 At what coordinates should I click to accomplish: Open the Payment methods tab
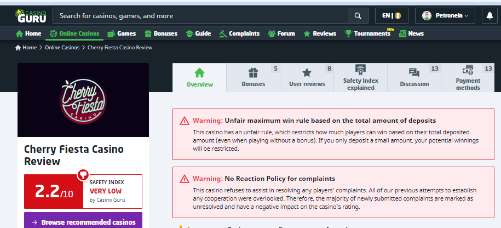pos(468,78)
